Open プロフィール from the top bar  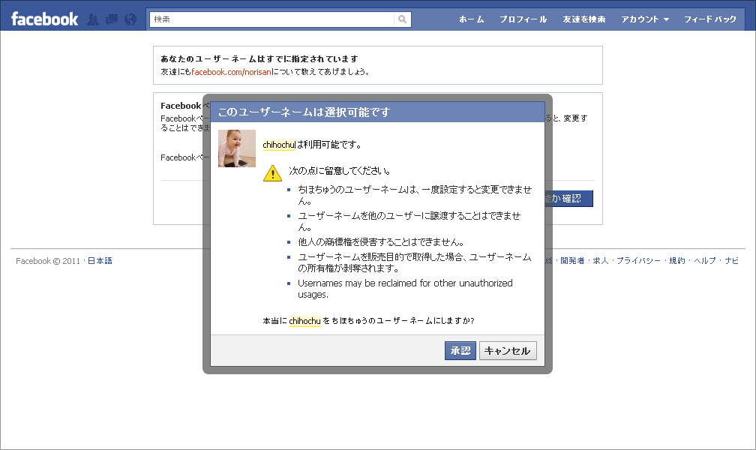coord(523,19)
